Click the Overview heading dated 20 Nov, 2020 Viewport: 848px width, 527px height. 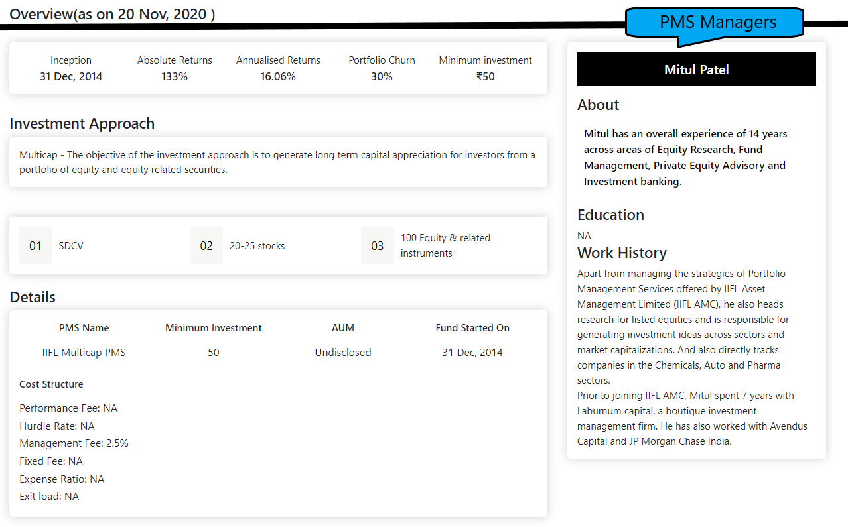pos(112,14)
